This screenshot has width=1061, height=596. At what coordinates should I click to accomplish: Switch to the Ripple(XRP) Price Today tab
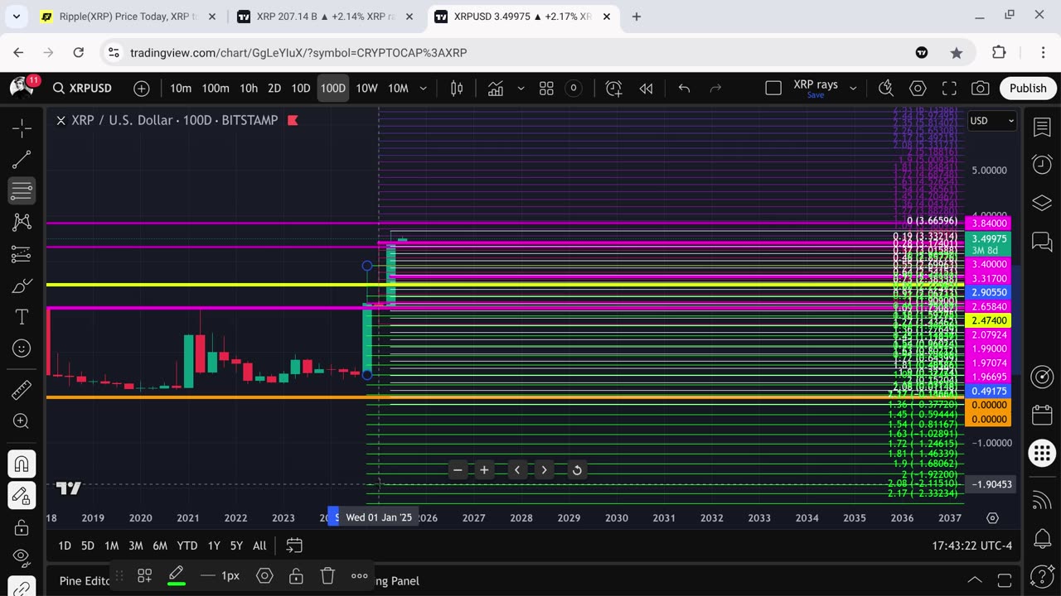[127, 16]
